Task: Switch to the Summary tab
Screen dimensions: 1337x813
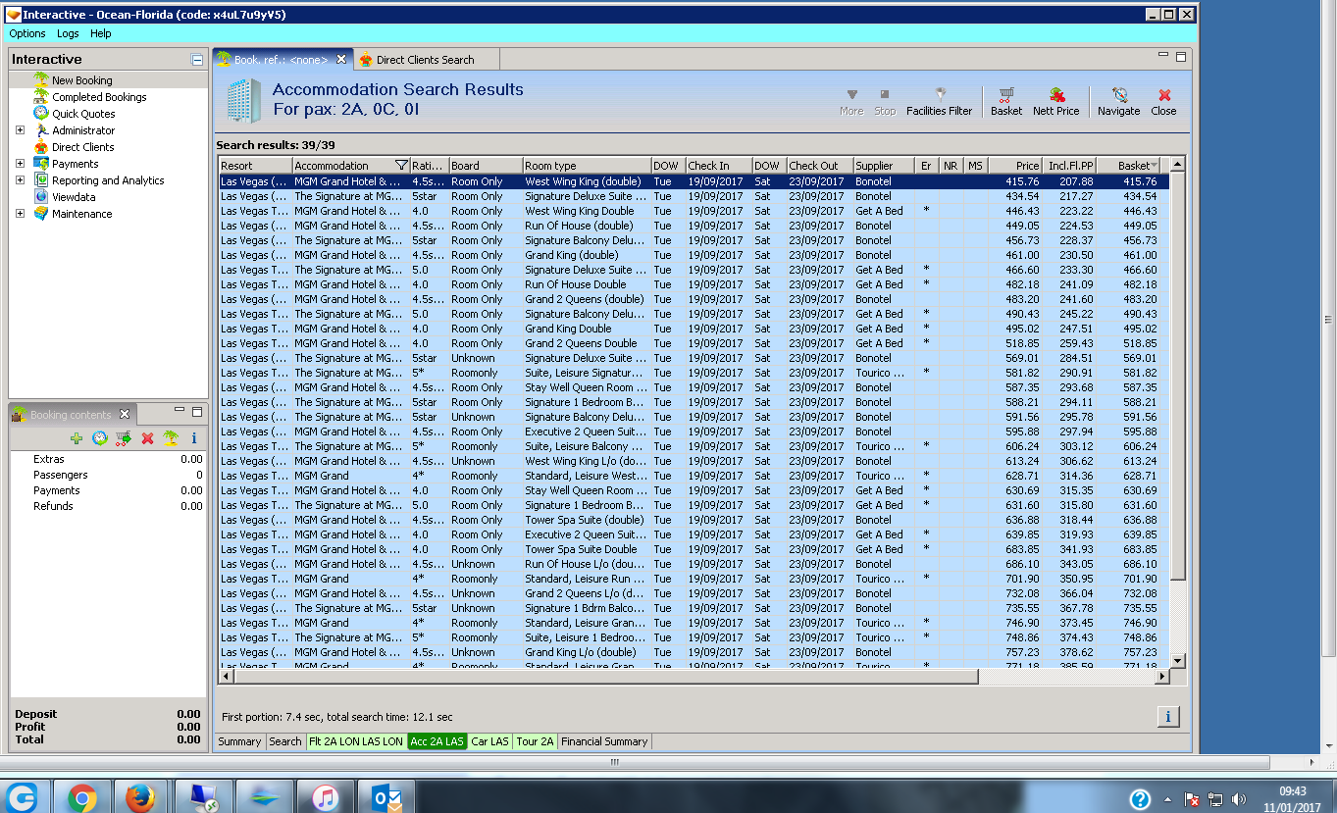Action: click(239, 741)
